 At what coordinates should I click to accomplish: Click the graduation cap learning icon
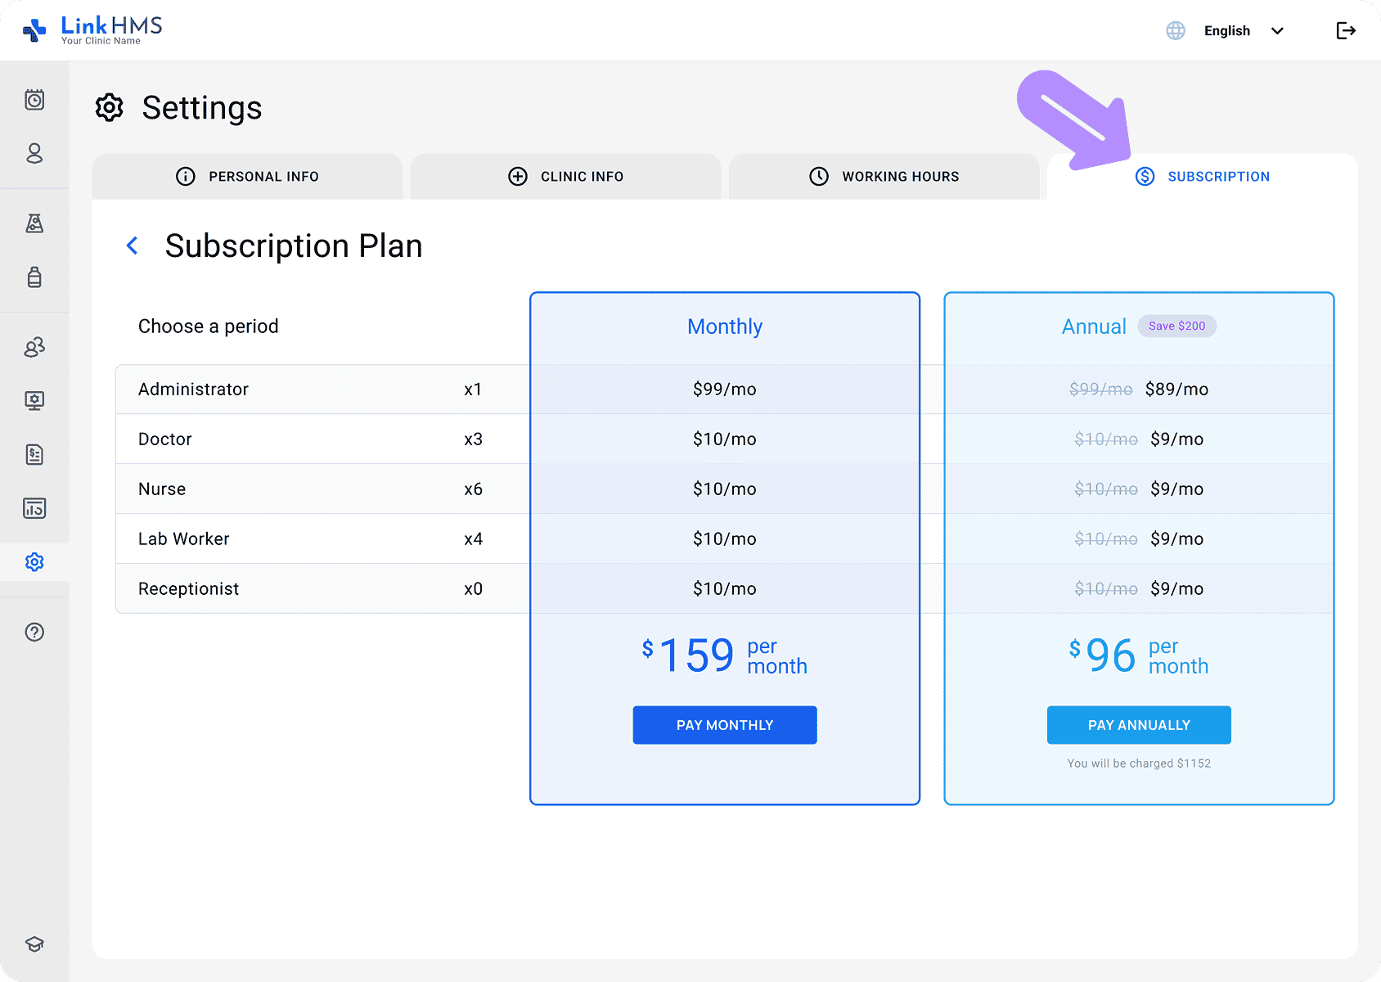34,944
